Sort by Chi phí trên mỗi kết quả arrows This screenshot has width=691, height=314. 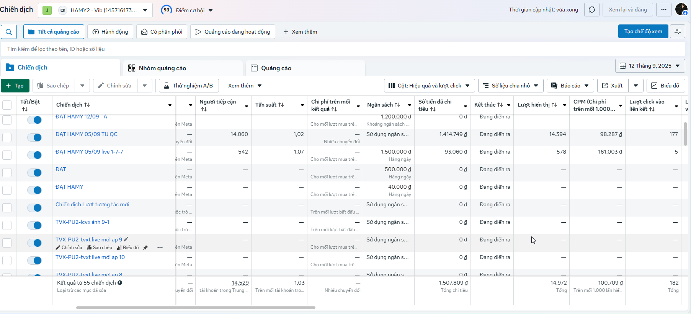(x=334, y=109)
